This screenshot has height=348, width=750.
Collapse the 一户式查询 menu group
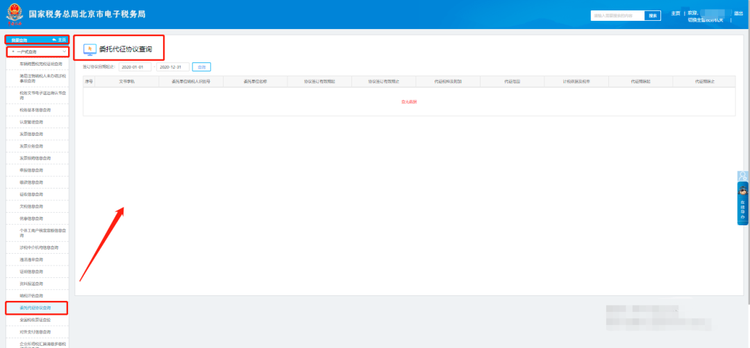tap(37, 51)
